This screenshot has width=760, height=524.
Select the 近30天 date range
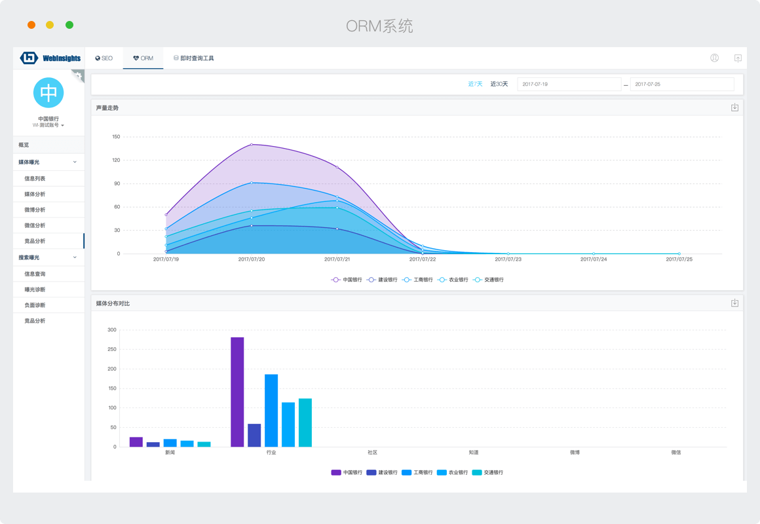tap(499, 84)
